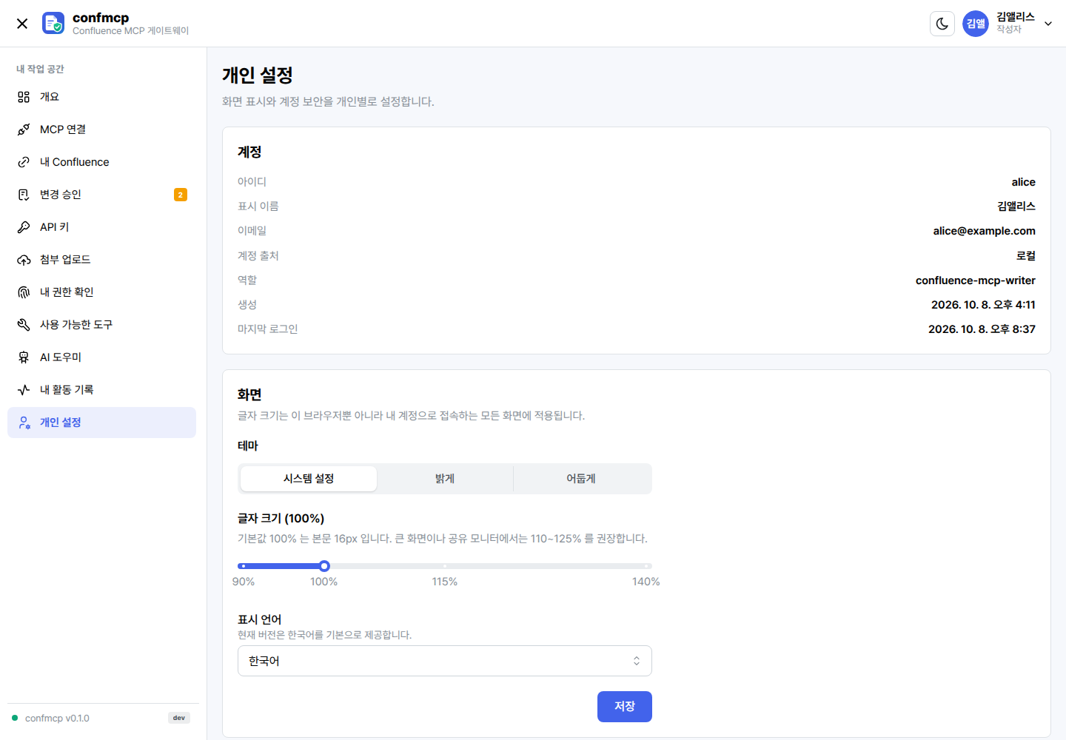
Task: Click the 2026. 10. 8. 오후 4:11 value
Action: coord(983,305)
